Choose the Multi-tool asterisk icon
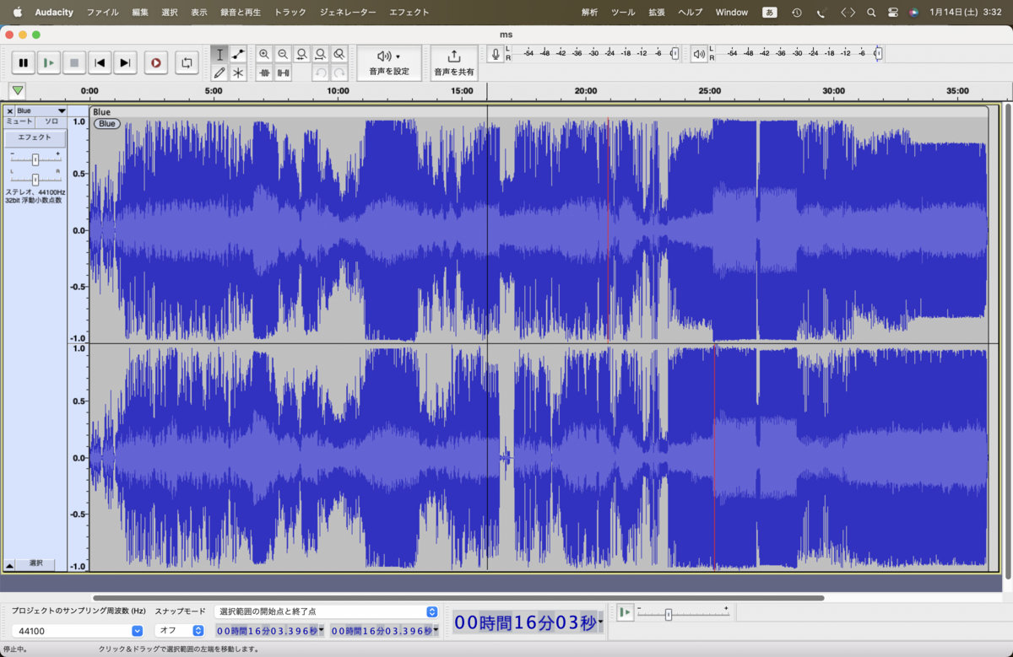 click(x=238, y=73)
